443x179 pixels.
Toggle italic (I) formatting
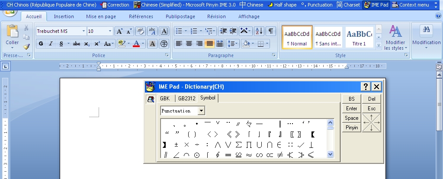pos(51,44)
